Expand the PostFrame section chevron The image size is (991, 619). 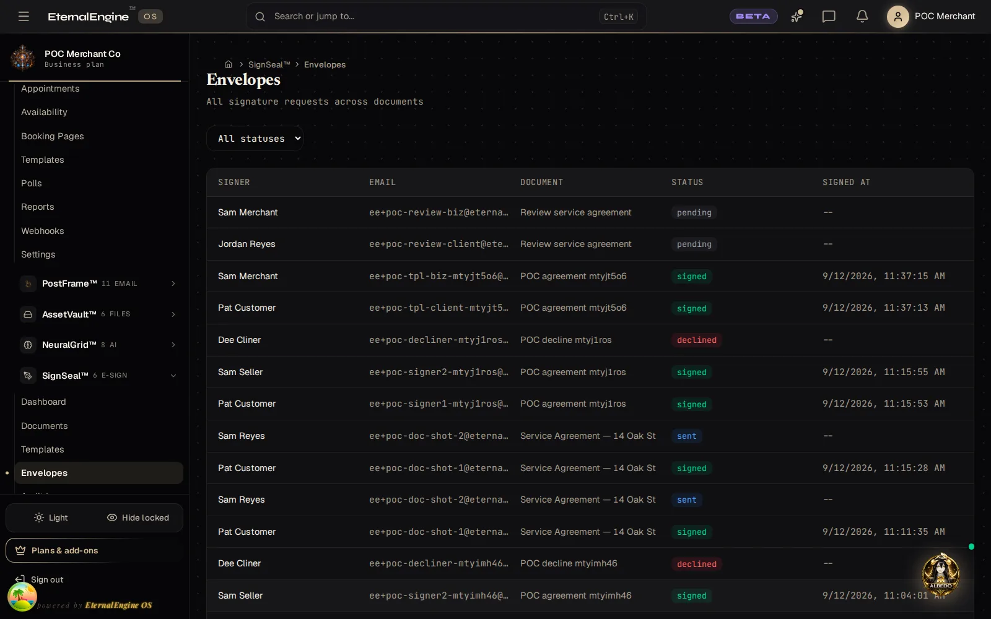click(x=173, y=284)
